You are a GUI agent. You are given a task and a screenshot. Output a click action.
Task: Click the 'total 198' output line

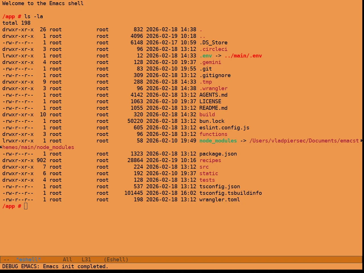[x=16, y=23]
